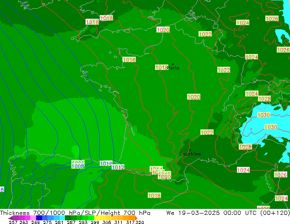Click the 1020 label overlapping other labels near Spain
This screenshot has width=290, height=224.
coord(164,177)
